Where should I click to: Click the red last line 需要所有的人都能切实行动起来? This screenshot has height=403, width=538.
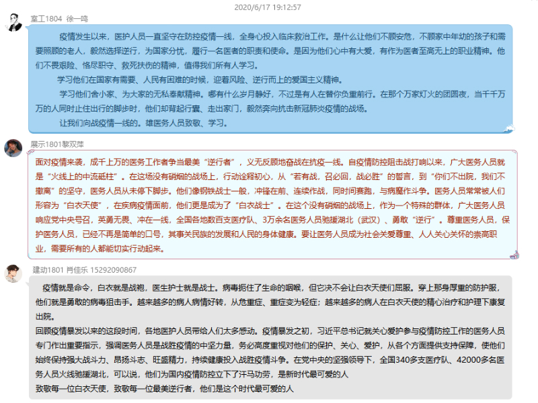98,248
